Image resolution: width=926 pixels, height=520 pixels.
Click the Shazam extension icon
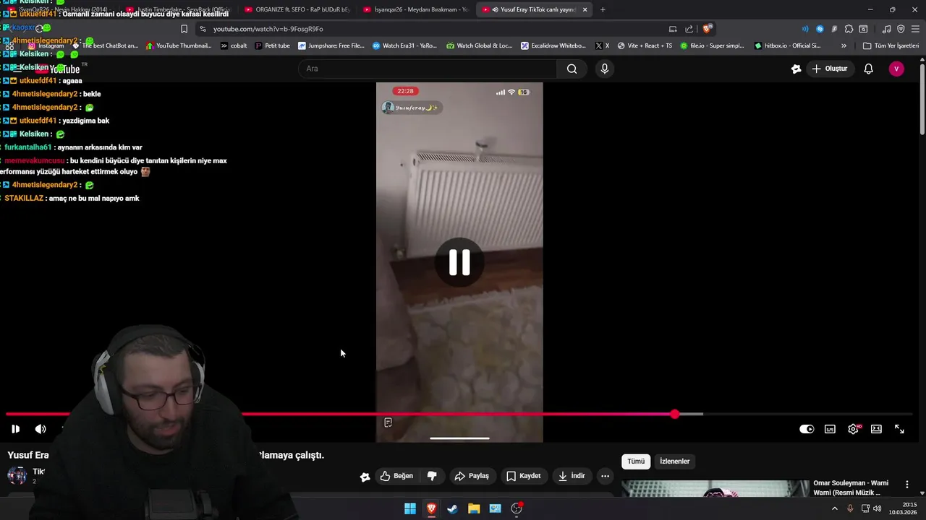tap(820, 29)
